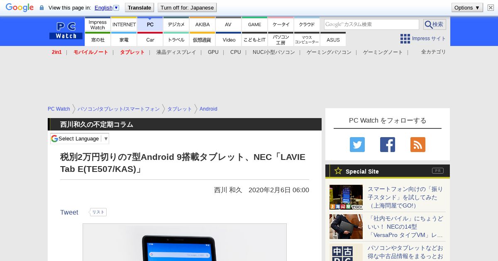Image resolution: width=498 pixels, height=261 pixels.
Task: Click the secure padlock icon
Action: (41, 8)
